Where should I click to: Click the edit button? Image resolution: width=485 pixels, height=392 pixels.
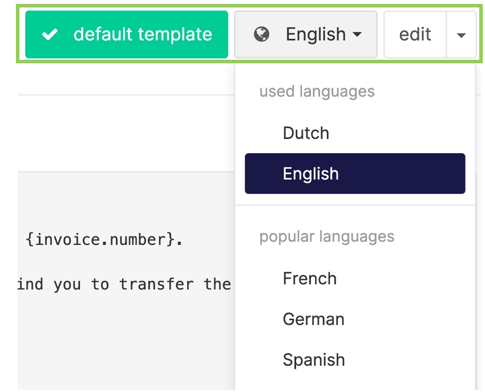point(415,34)
